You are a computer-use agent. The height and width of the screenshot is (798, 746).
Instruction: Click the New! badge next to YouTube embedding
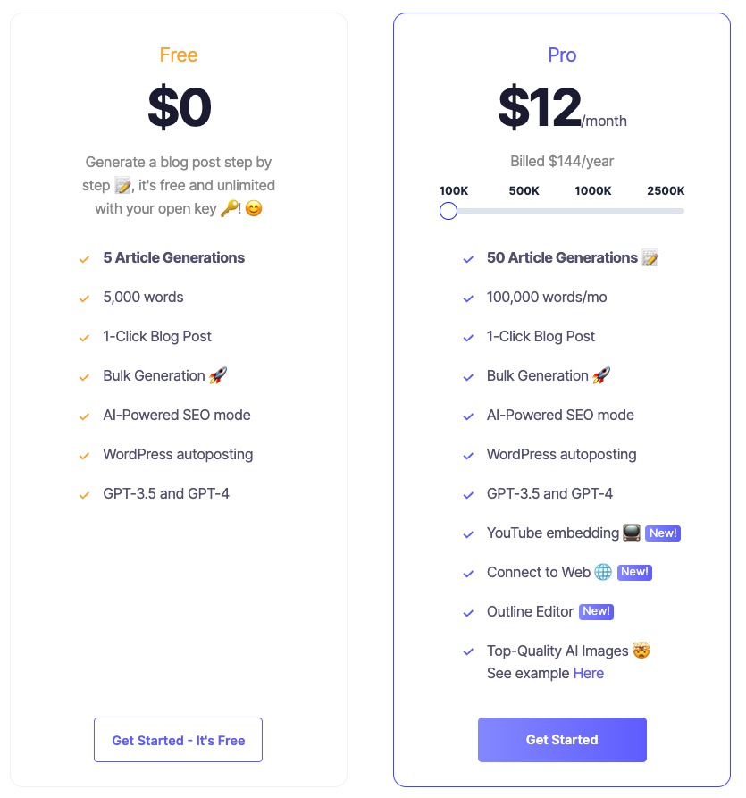click(663, 533)
